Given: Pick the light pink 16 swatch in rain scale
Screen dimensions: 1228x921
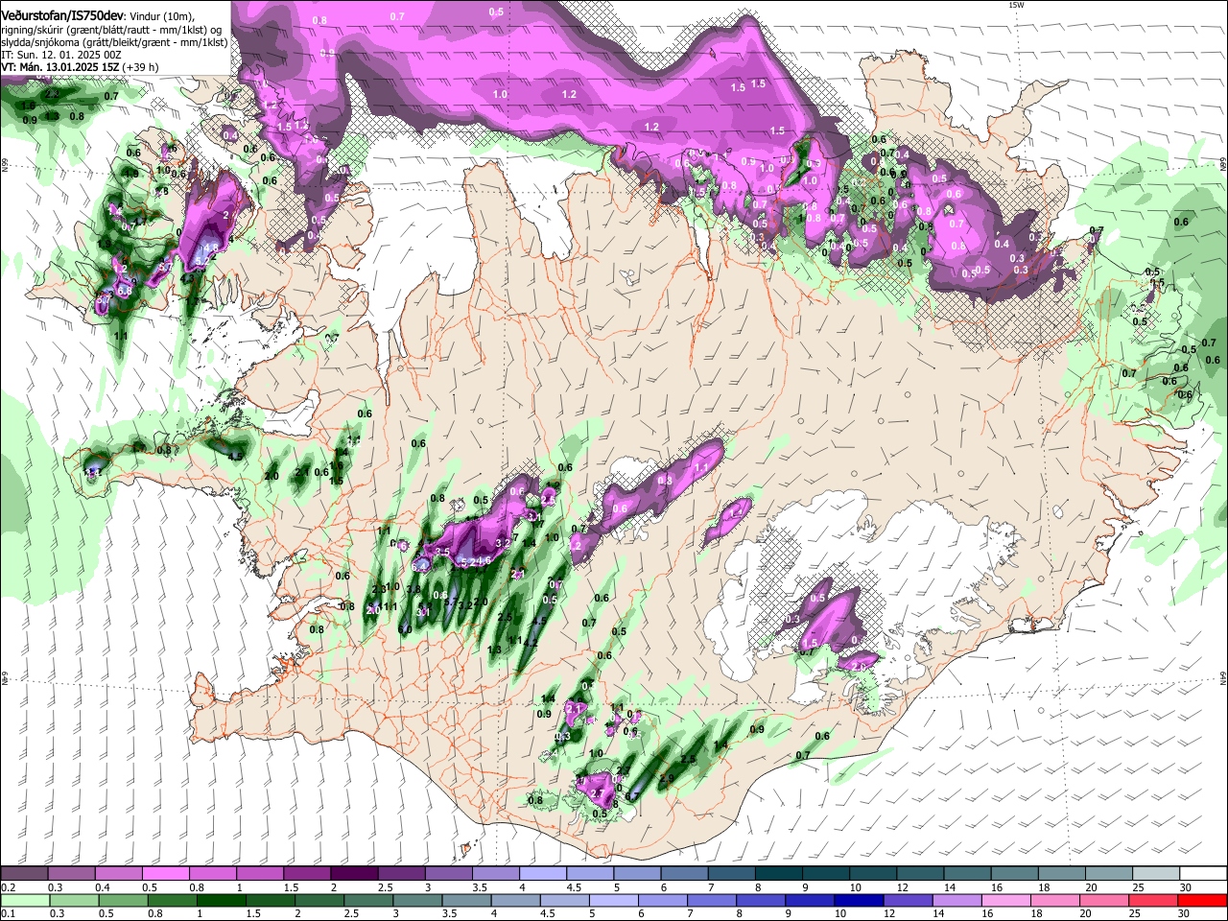Looking at the screenshot, I should (1005, 900).
